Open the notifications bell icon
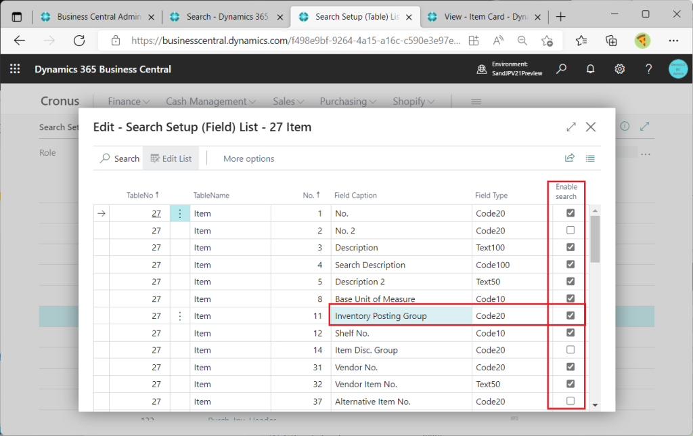 click(590, 69)
